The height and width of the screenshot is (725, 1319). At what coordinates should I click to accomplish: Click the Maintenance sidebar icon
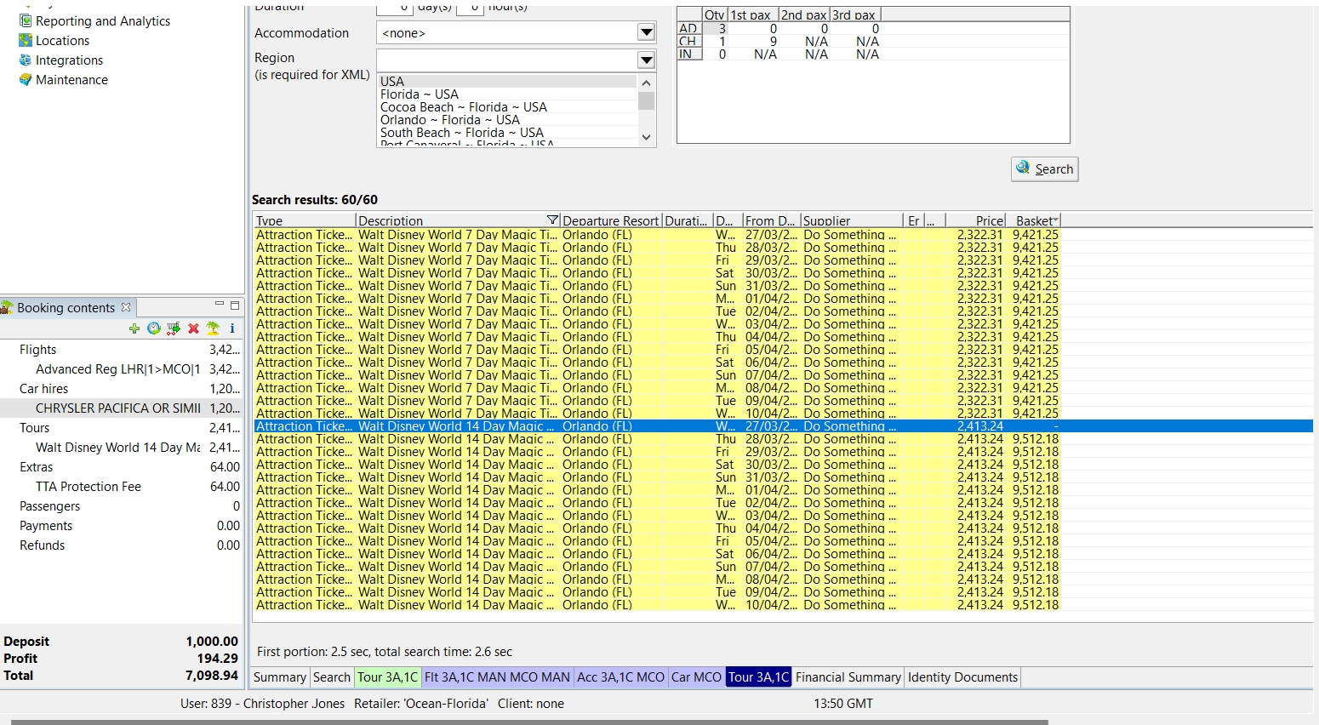tap(26, 80)
